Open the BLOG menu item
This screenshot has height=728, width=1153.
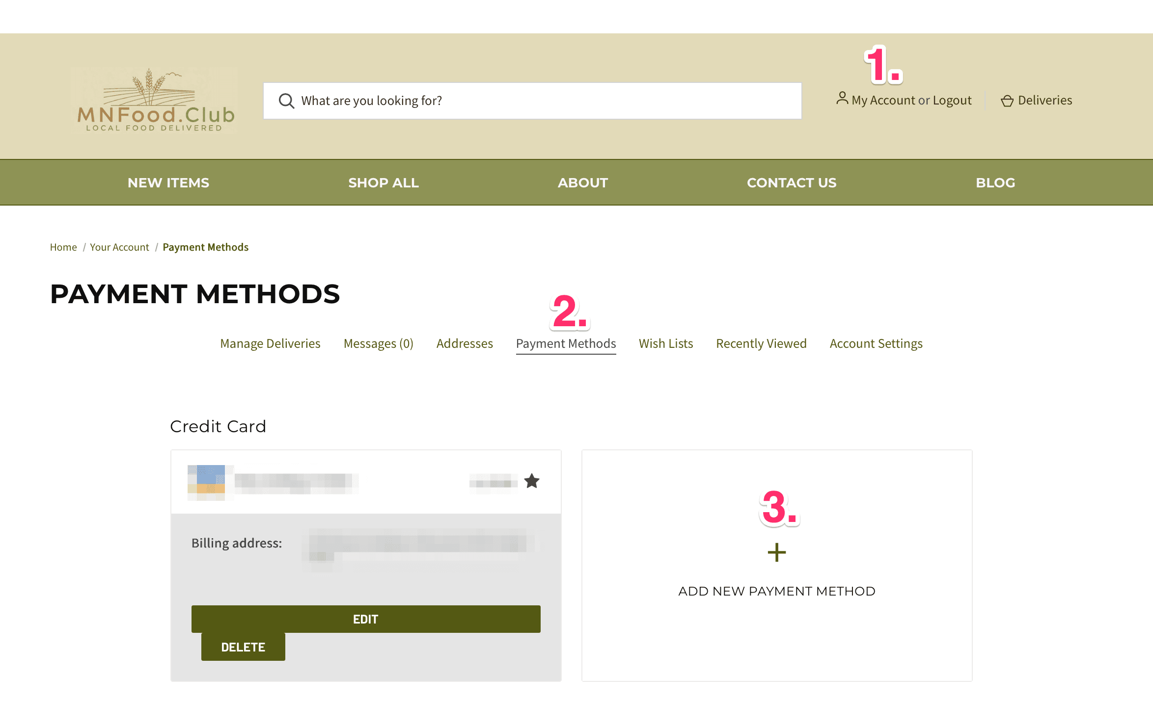point(995,182)
